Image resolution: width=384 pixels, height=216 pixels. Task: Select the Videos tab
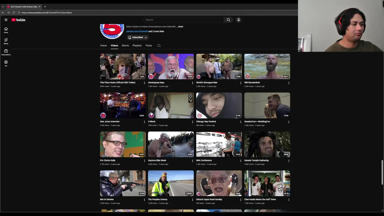114,46
